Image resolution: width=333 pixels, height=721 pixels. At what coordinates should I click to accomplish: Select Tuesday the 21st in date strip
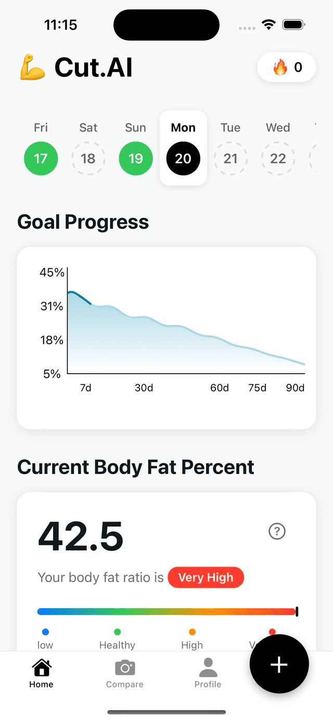click(x=230, y=158)
